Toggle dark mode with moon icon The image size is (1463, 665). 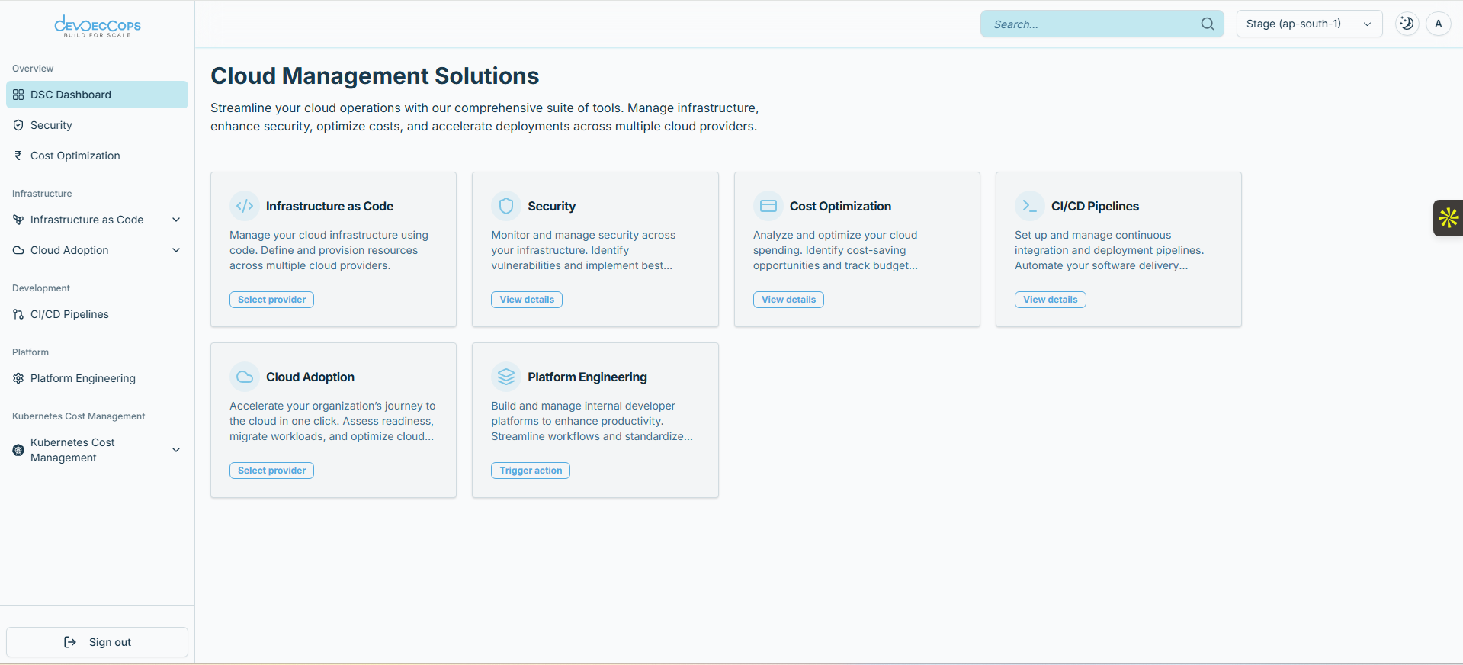1407,24
